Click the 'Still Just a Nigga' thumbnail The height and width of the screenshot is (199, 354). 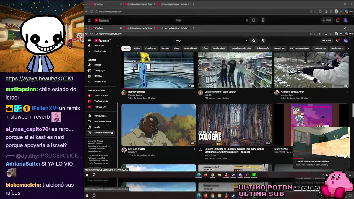pyautogui.click(x=158, y=125)
